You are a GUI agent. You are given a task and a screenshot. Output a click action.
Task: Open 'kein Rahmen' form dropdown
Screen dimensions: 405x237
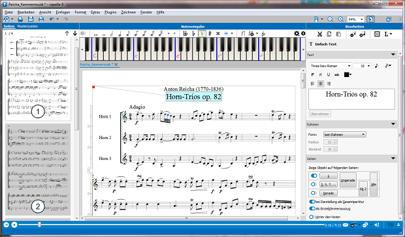tap(344, 134)
